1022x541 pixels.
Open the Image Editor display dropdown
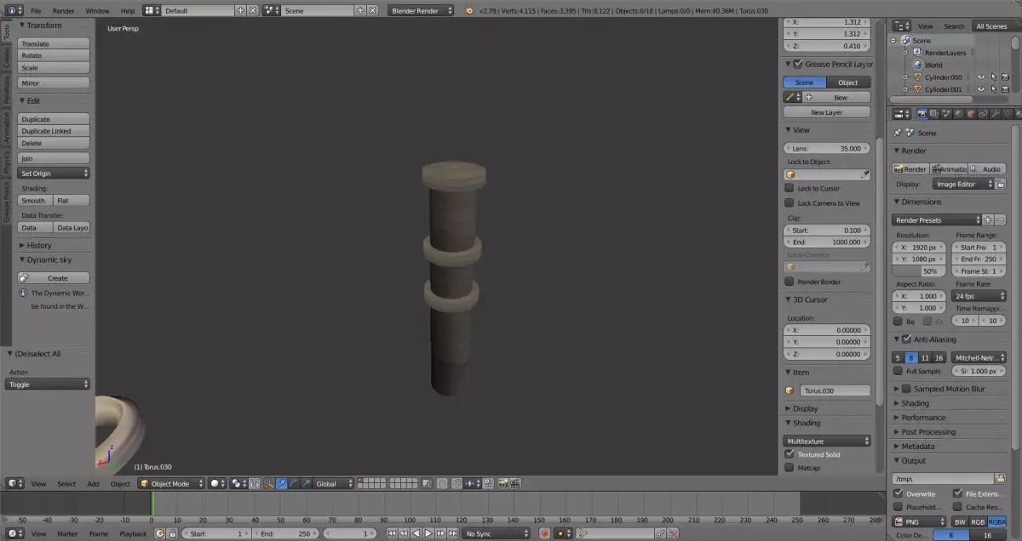pyautogui.click(x=963, y=184)
